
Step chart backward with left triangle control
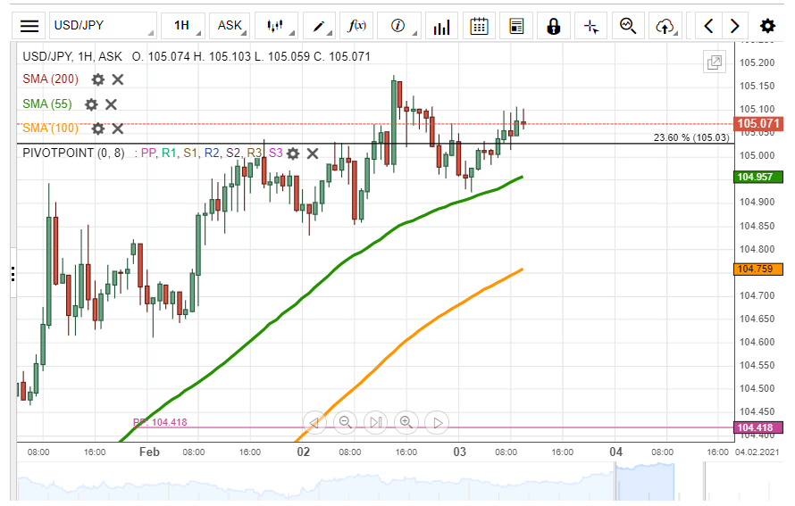314,422
